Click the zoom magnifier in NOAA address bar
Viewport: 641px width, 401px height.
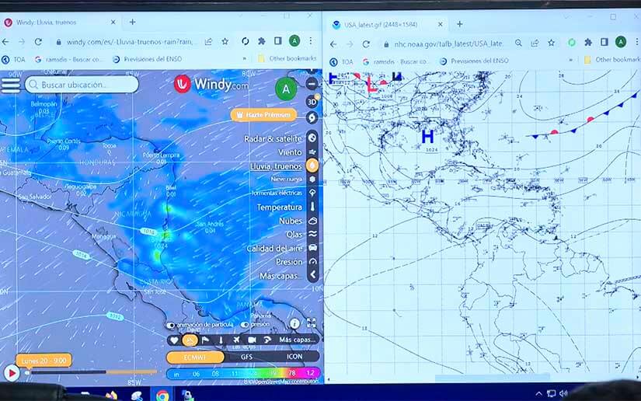(518, 43)
